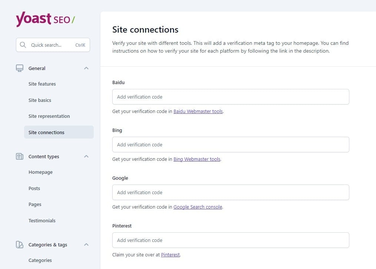This screenshot has width=376, height=269.
Task: Focus the Quick search field
Action: 53,45
